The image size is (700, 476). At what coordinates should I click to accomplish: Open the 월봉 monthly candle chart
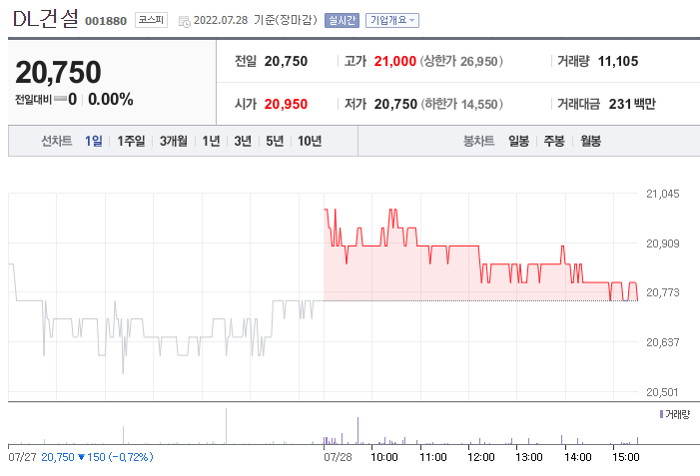coord(590,141)
